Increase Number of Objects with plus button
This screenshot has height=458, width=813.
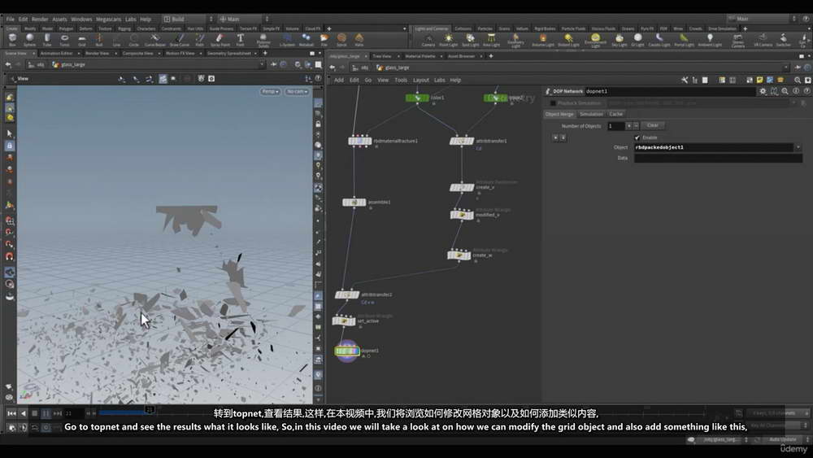(x=629, y=125)
